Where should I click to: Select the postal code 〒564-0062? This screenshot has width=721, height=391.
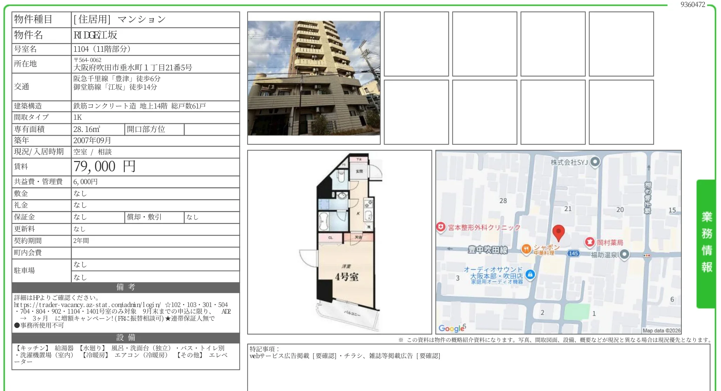click(x=88, y=60)
